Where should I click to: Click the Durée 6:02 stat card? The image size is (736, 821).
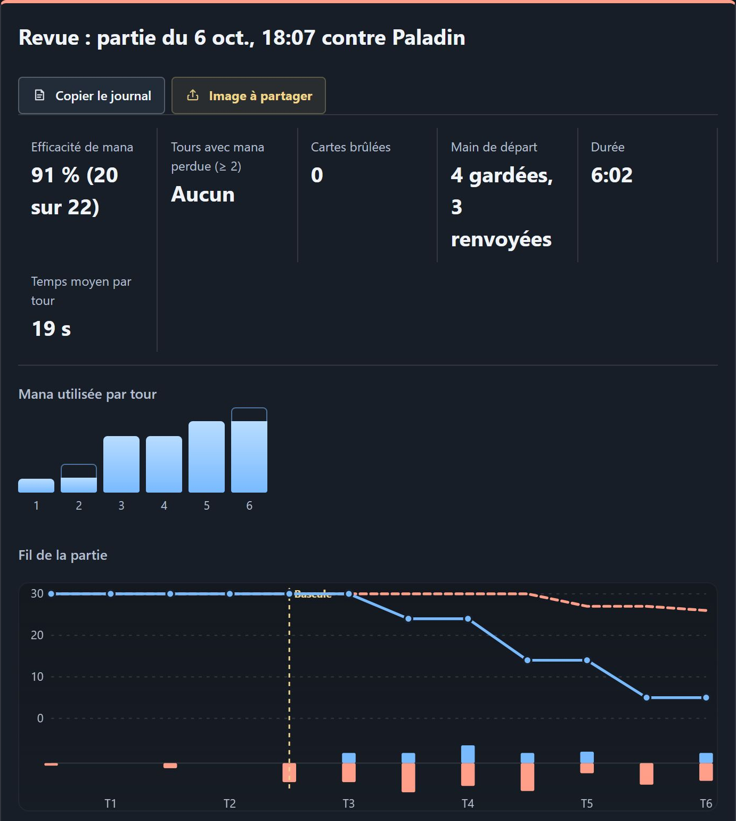click(x=648, y=195)
